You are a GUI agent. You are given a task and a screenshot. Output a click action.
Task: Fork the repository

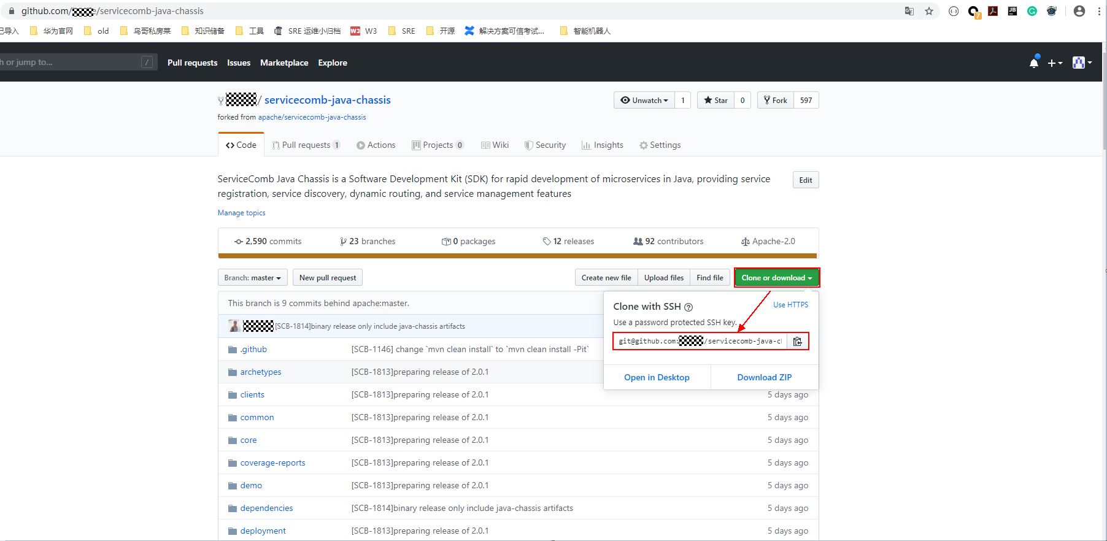776,100
